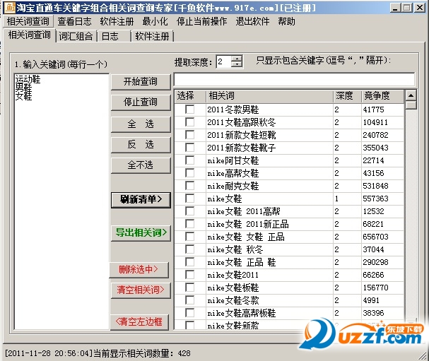Viewport: 429px width, 361px height.
Task: Click 退出软件 in the menu bar
Action: click(x=252, y=21)
